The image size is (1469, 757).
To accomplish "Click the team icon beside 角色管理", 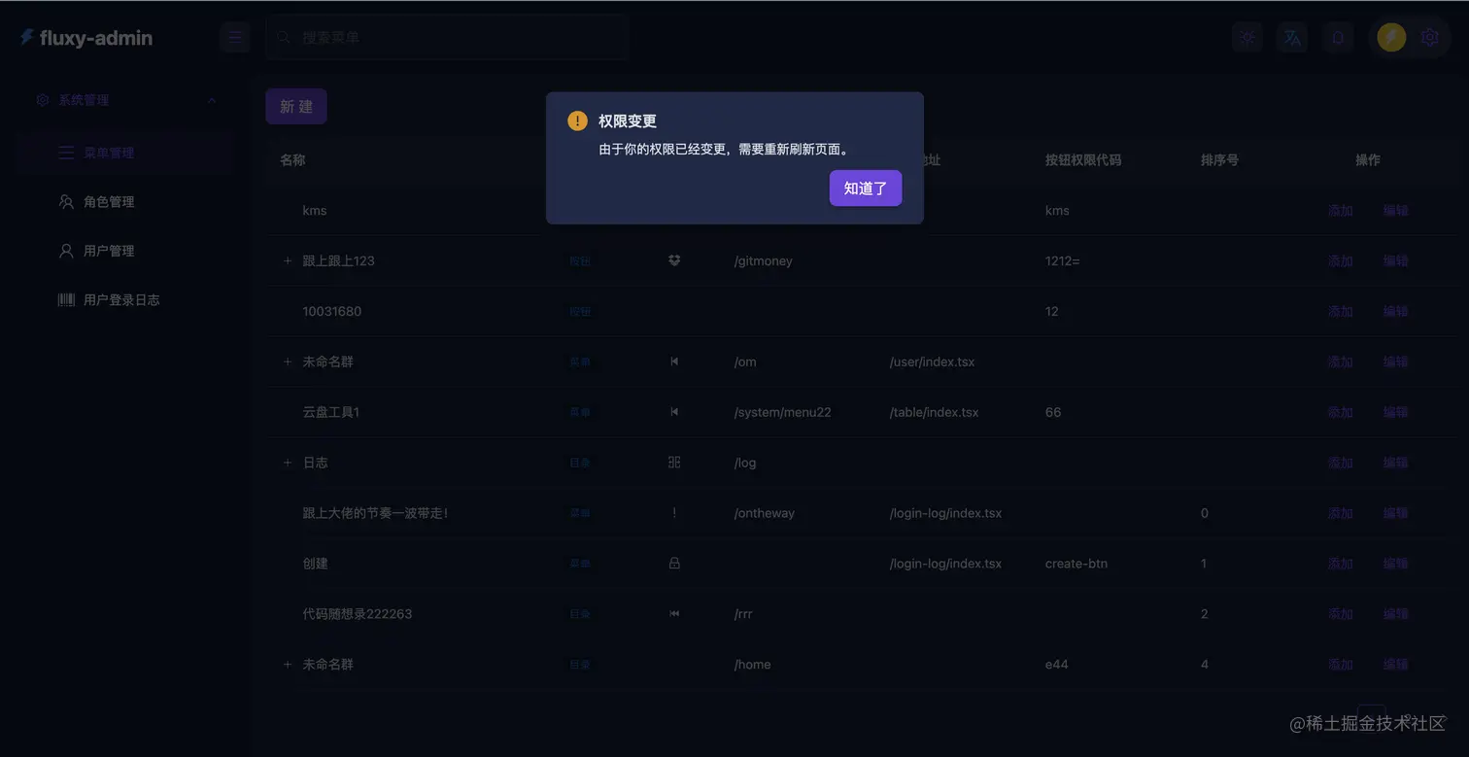I will [x=66, y=202].
